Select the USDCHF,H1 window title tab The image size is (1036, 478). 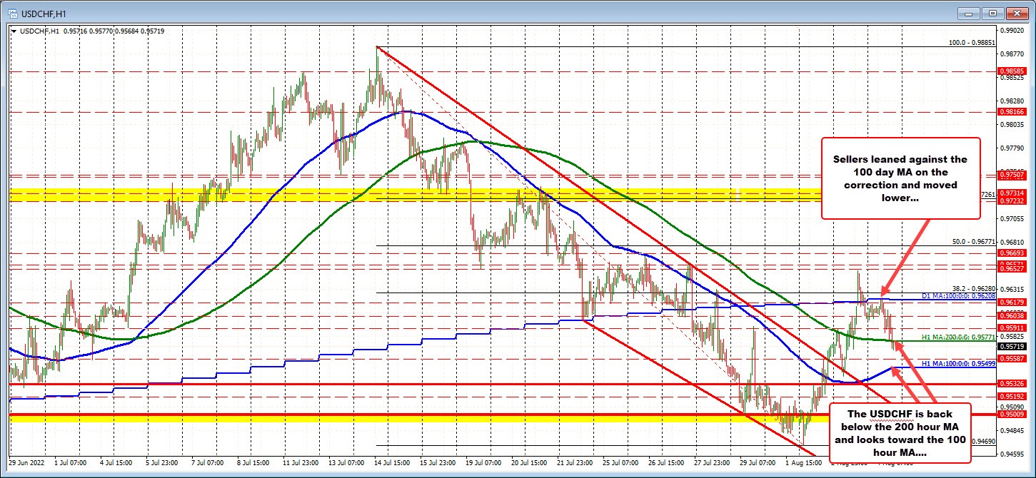coord(43,13)
